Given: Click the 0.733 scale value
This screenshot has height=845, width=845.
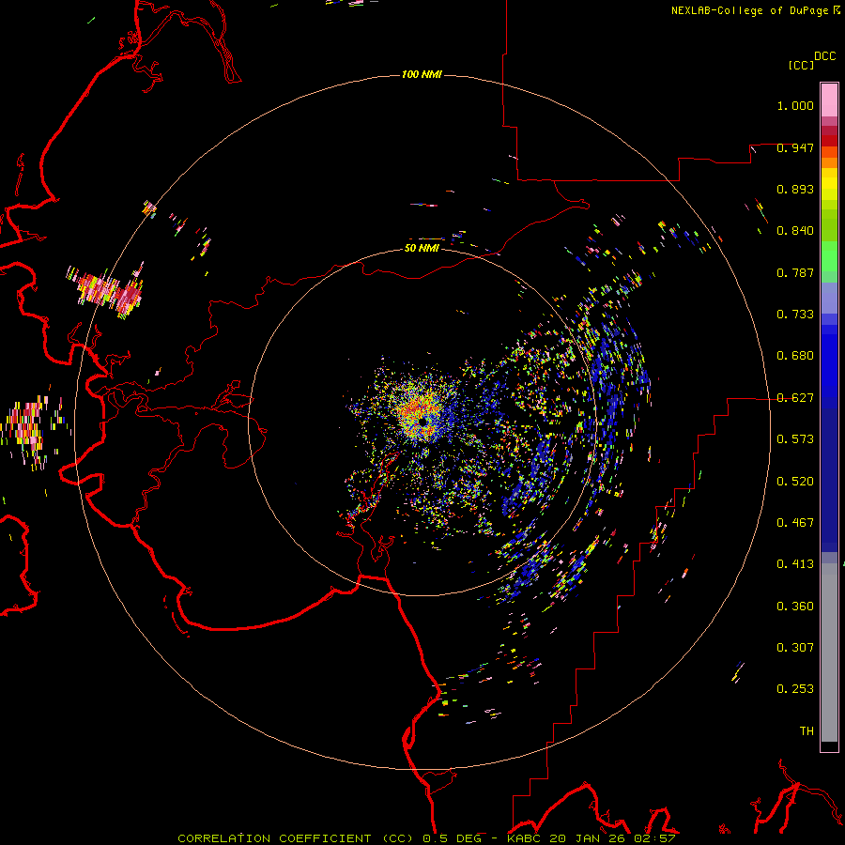Looking at the screenshot, I should click(795, 315).
